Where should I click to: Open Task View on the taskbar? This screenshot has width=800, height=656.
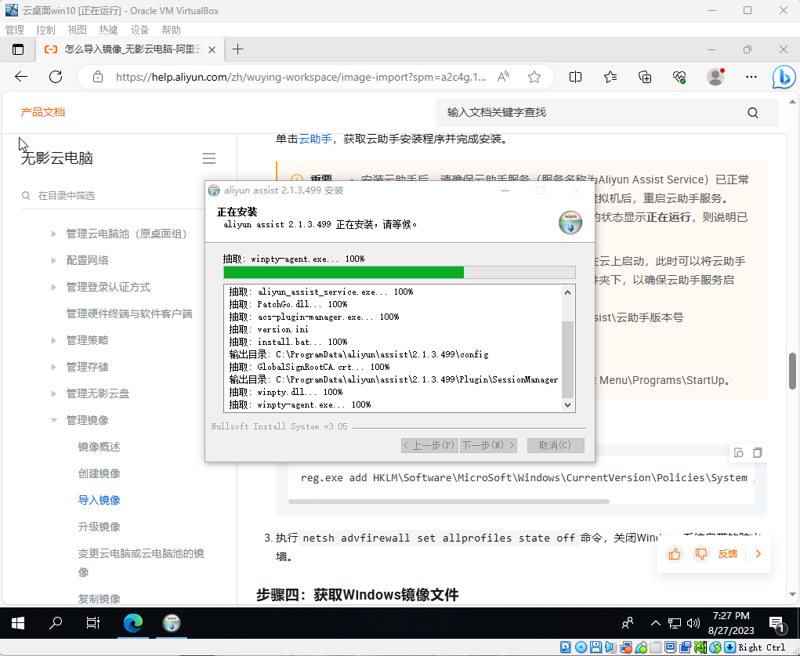click(93, 623)
